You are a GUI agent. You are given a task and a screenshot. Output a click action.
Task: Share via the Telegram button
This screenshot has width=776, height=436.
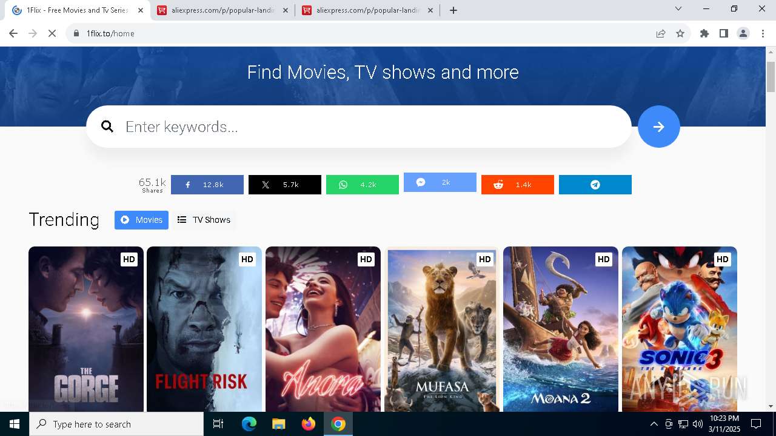click(595, 185)
